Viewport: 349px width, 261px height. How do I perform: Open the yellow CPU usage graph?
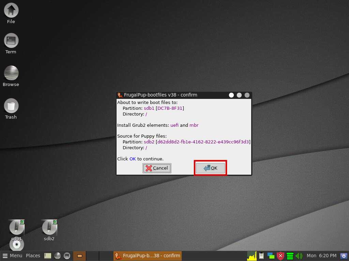252,256
